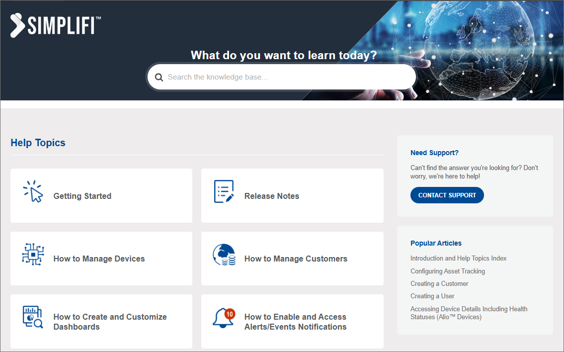
Task: Click the Contact Support button
Action: pos(447,195)
